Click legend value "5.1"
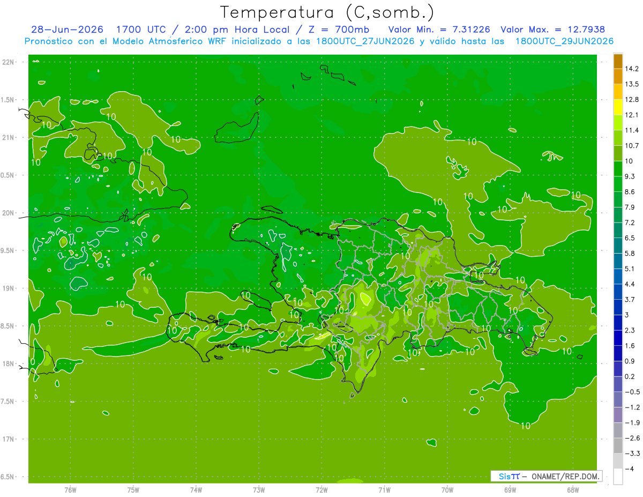643x497 pixels. [x=630, y=269]
